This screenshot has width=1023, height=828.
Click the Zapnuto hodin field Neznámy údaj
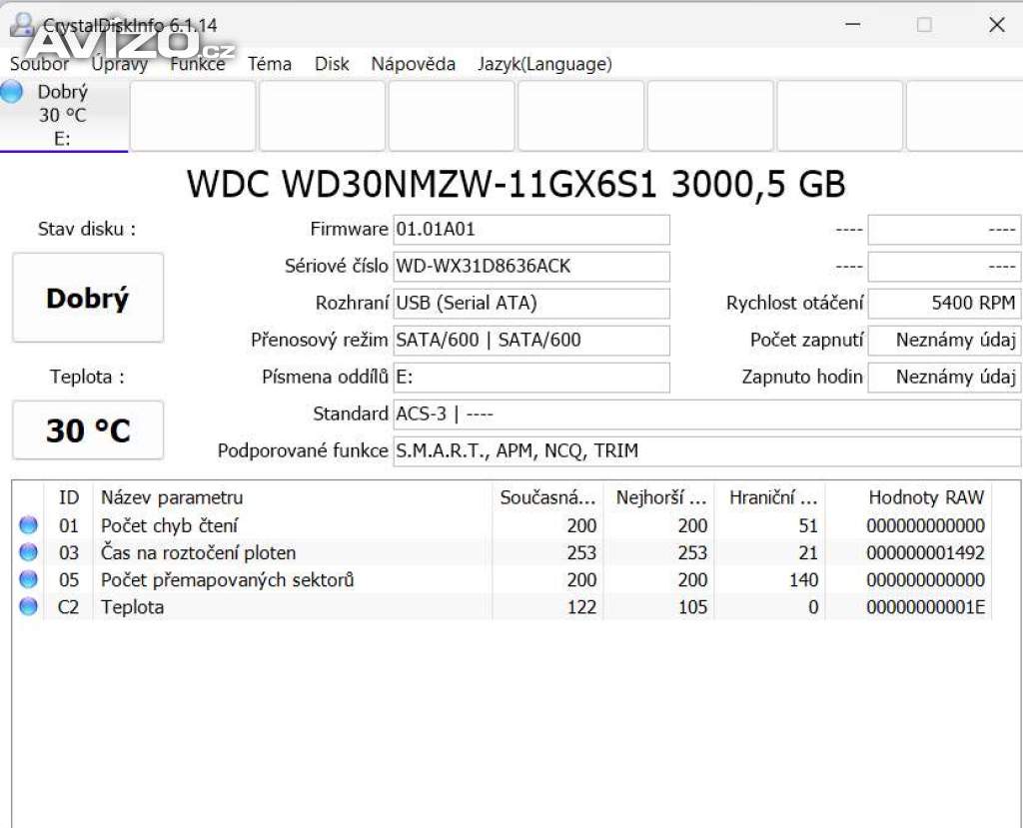tap(944, 378)
